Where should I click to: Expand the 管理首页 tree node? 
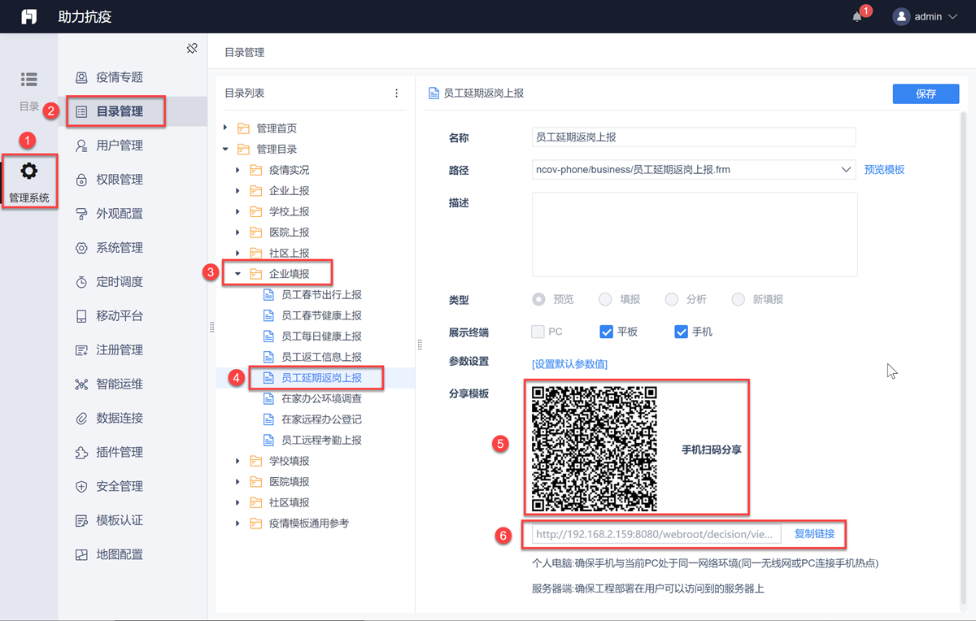(225, 128)
